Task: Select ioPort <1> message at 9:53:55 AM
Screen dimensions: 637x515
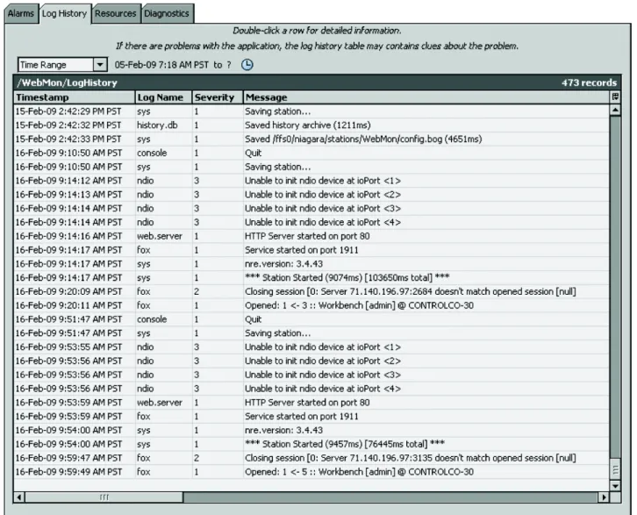Action: (323, 347)
